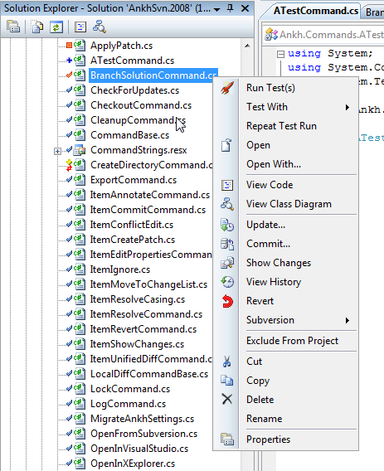Image resolution: width=384 pixels, height=471 pixels.
Task: Click the document icon next to Open
Action: pos(226,145)
